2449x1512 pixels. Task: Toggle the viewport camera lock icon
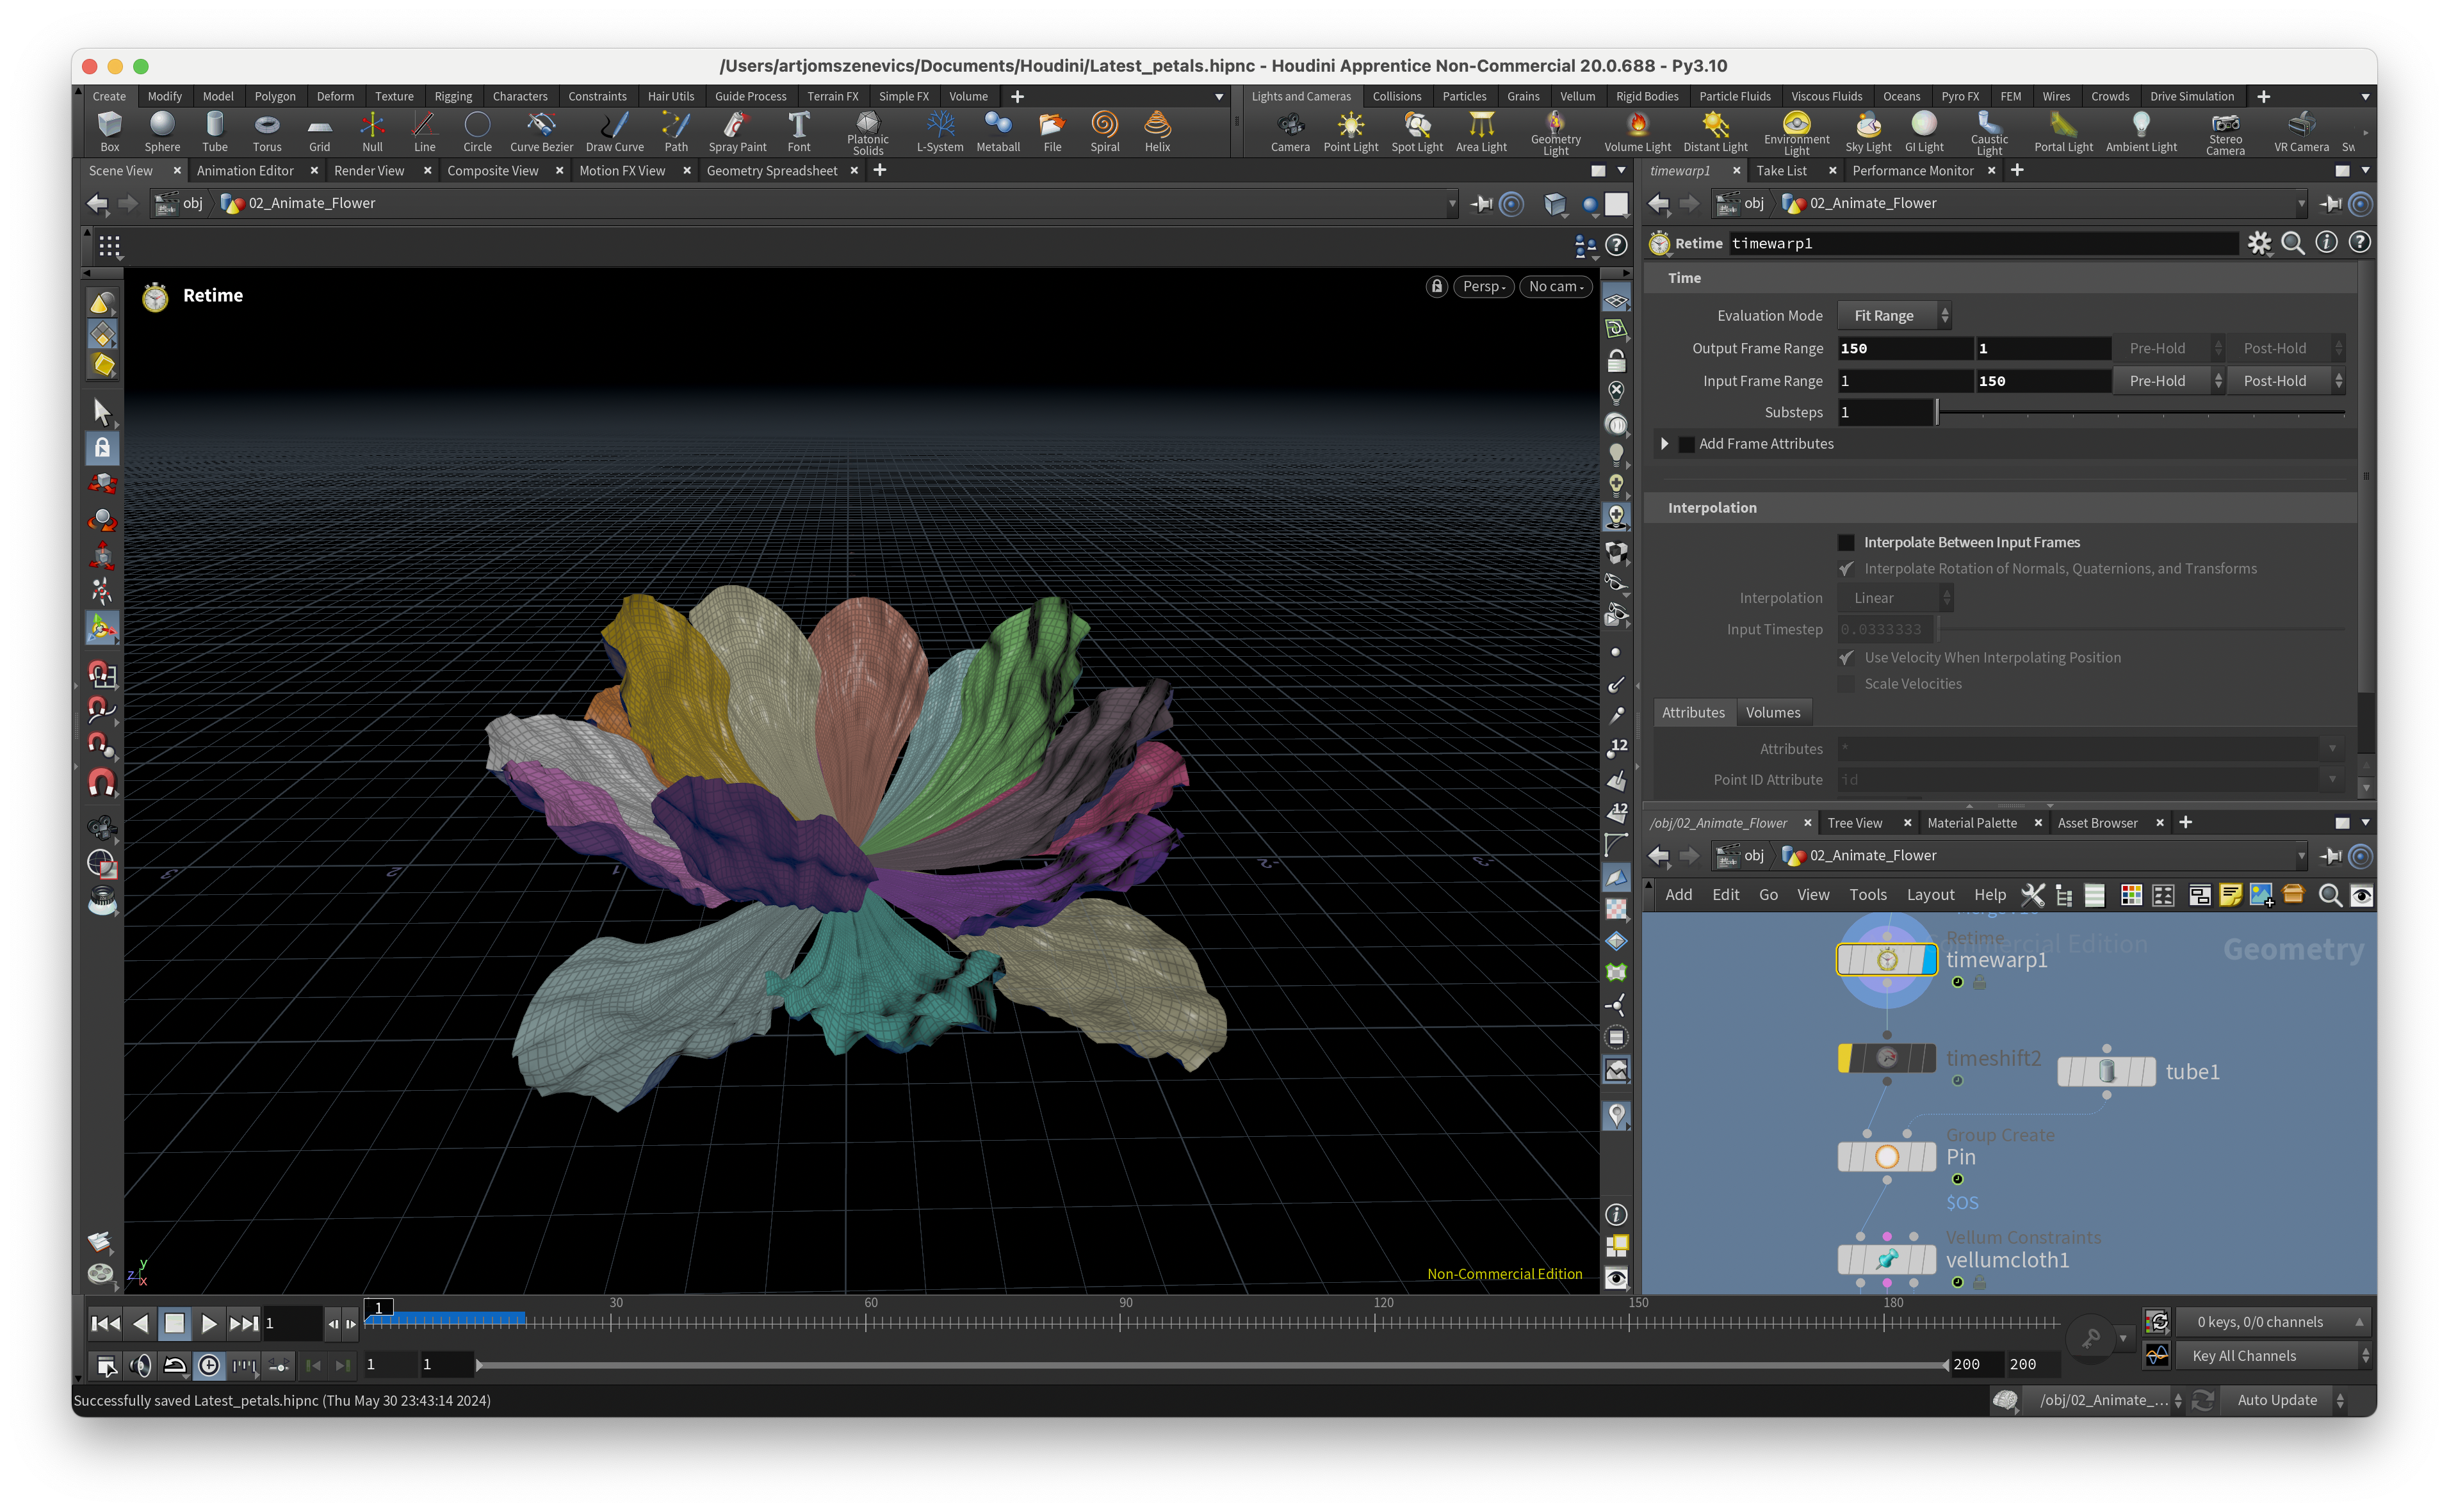click(x=1436, y=286)
